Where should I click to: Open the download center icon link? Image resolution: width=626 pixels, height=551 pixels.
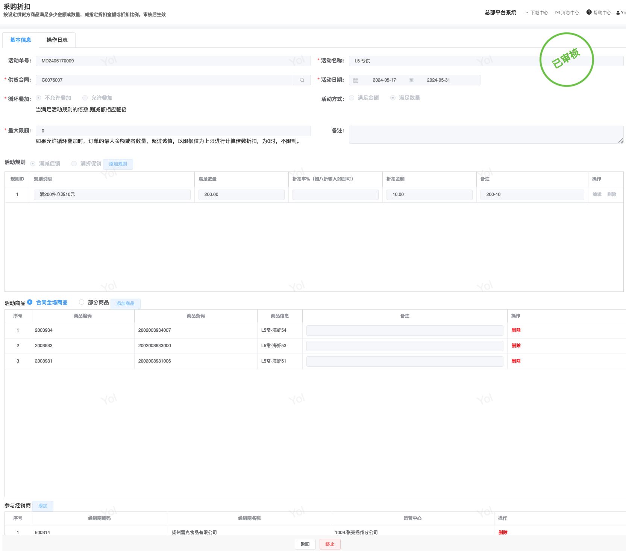(527, 13)
